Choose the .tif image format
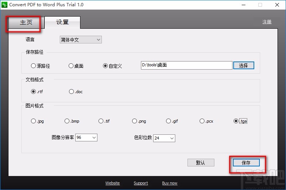This screenshot has height=190, width=286. (x=104, y=121)
